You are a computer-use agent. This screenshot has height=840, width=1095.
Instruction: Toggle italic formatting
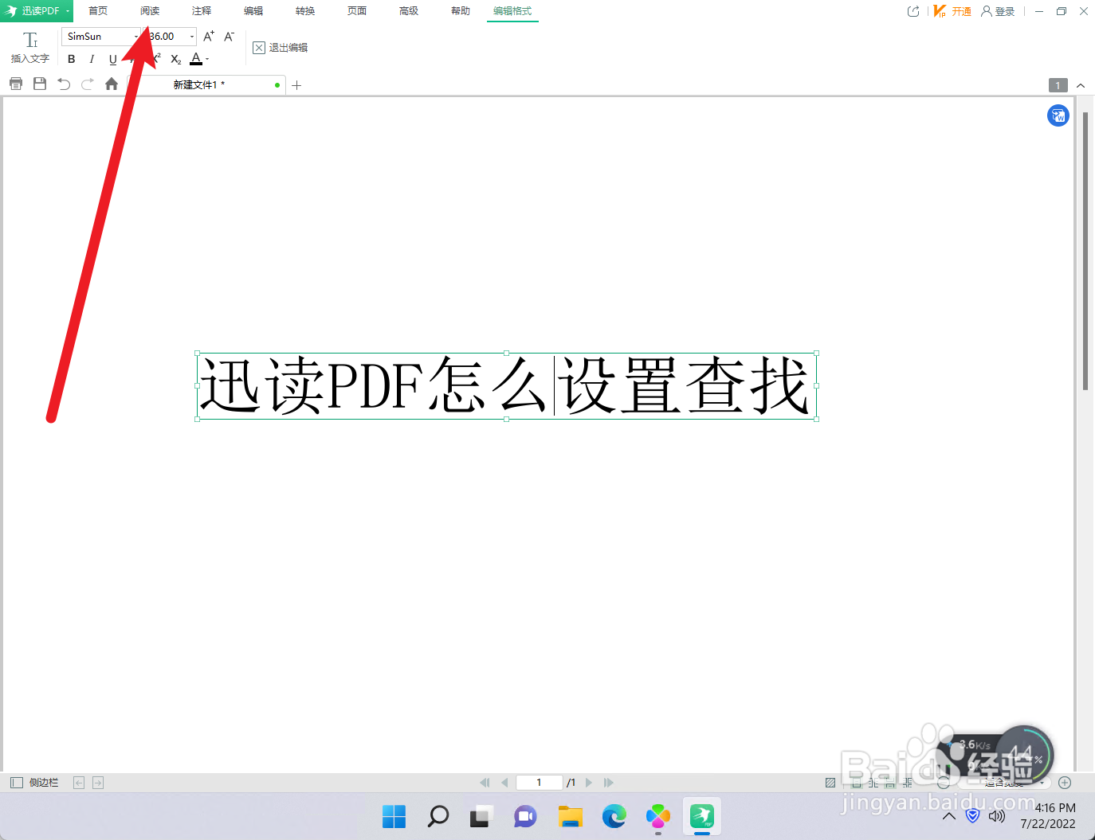click(x=92, y=59)
